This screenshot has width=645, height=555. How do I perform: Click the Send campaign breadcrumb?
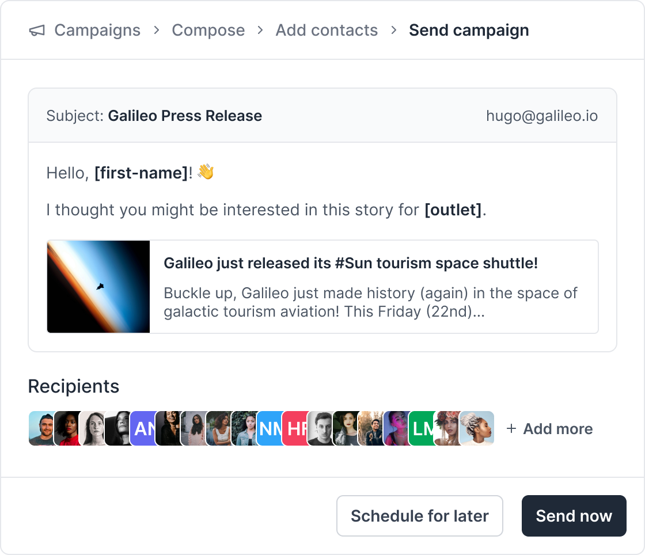click(x=469, y=30)
